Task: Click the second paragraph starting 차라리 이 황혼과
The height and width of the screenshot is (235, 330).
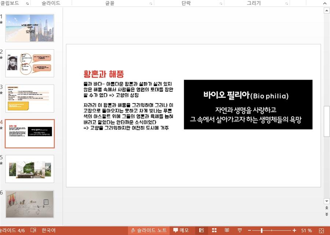Action: point(128,117)
